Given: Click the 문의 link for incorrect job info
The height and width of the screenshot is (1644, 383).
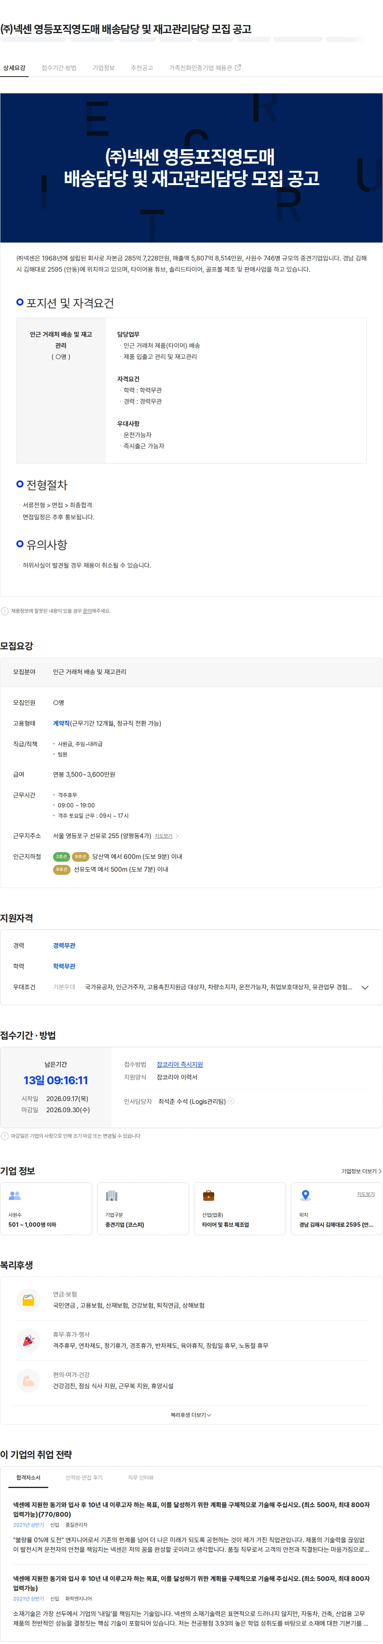Looking at the screenshot, I should [x=87, y=611].
